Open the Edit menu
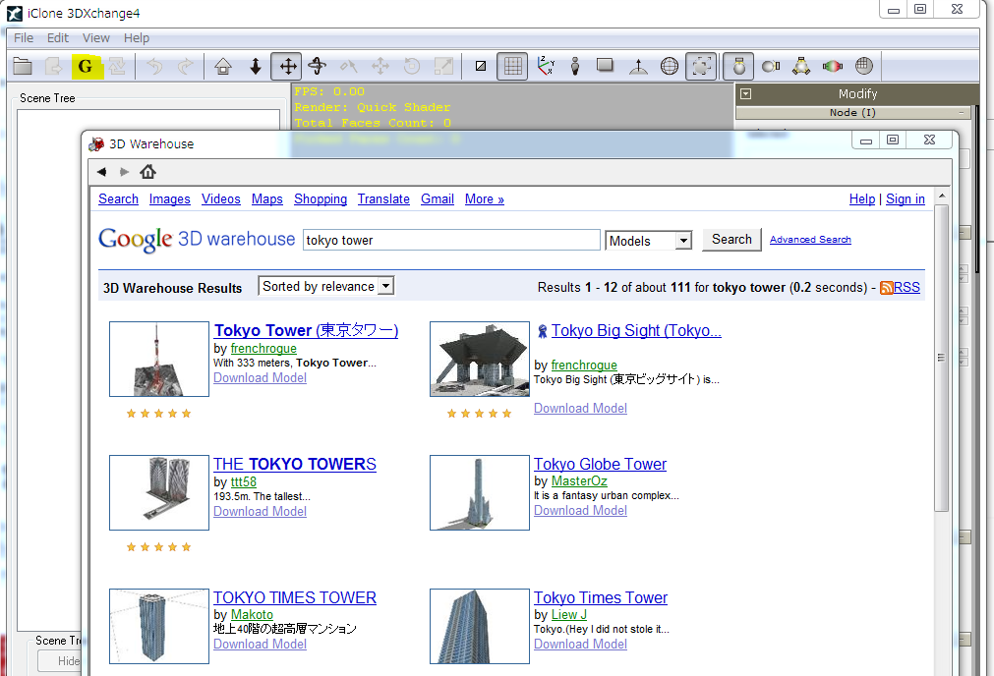 58,38
